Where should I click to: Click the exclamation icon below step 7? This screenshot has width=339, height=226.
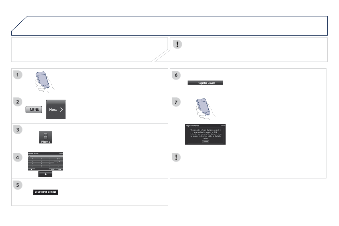tap(177, 158)
